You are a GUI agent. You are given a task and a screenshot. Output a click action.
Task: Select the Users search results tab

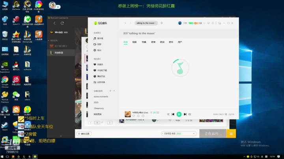[180, 42]
